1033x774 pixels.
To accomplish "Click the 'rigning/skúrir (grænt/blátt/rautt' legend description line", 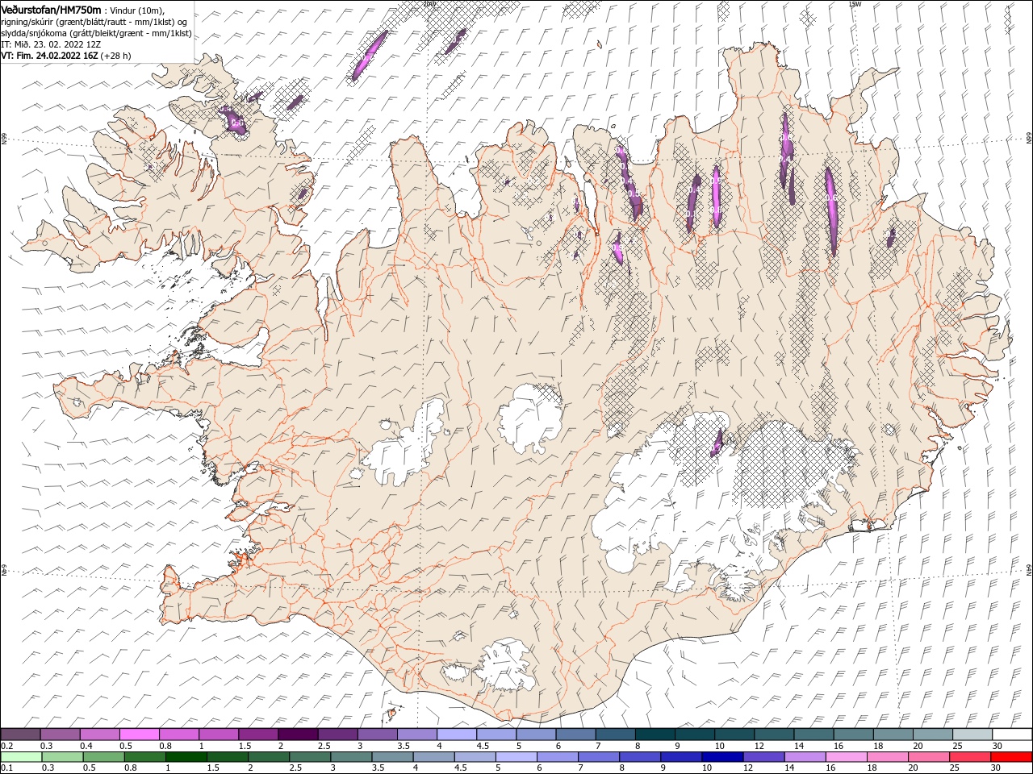I will (x=94, y=21).
